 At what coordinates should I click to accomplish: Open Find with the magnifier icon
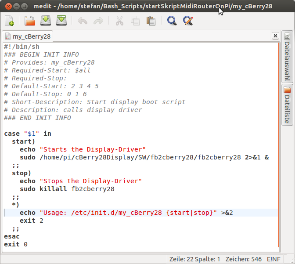tap(172, 21)
